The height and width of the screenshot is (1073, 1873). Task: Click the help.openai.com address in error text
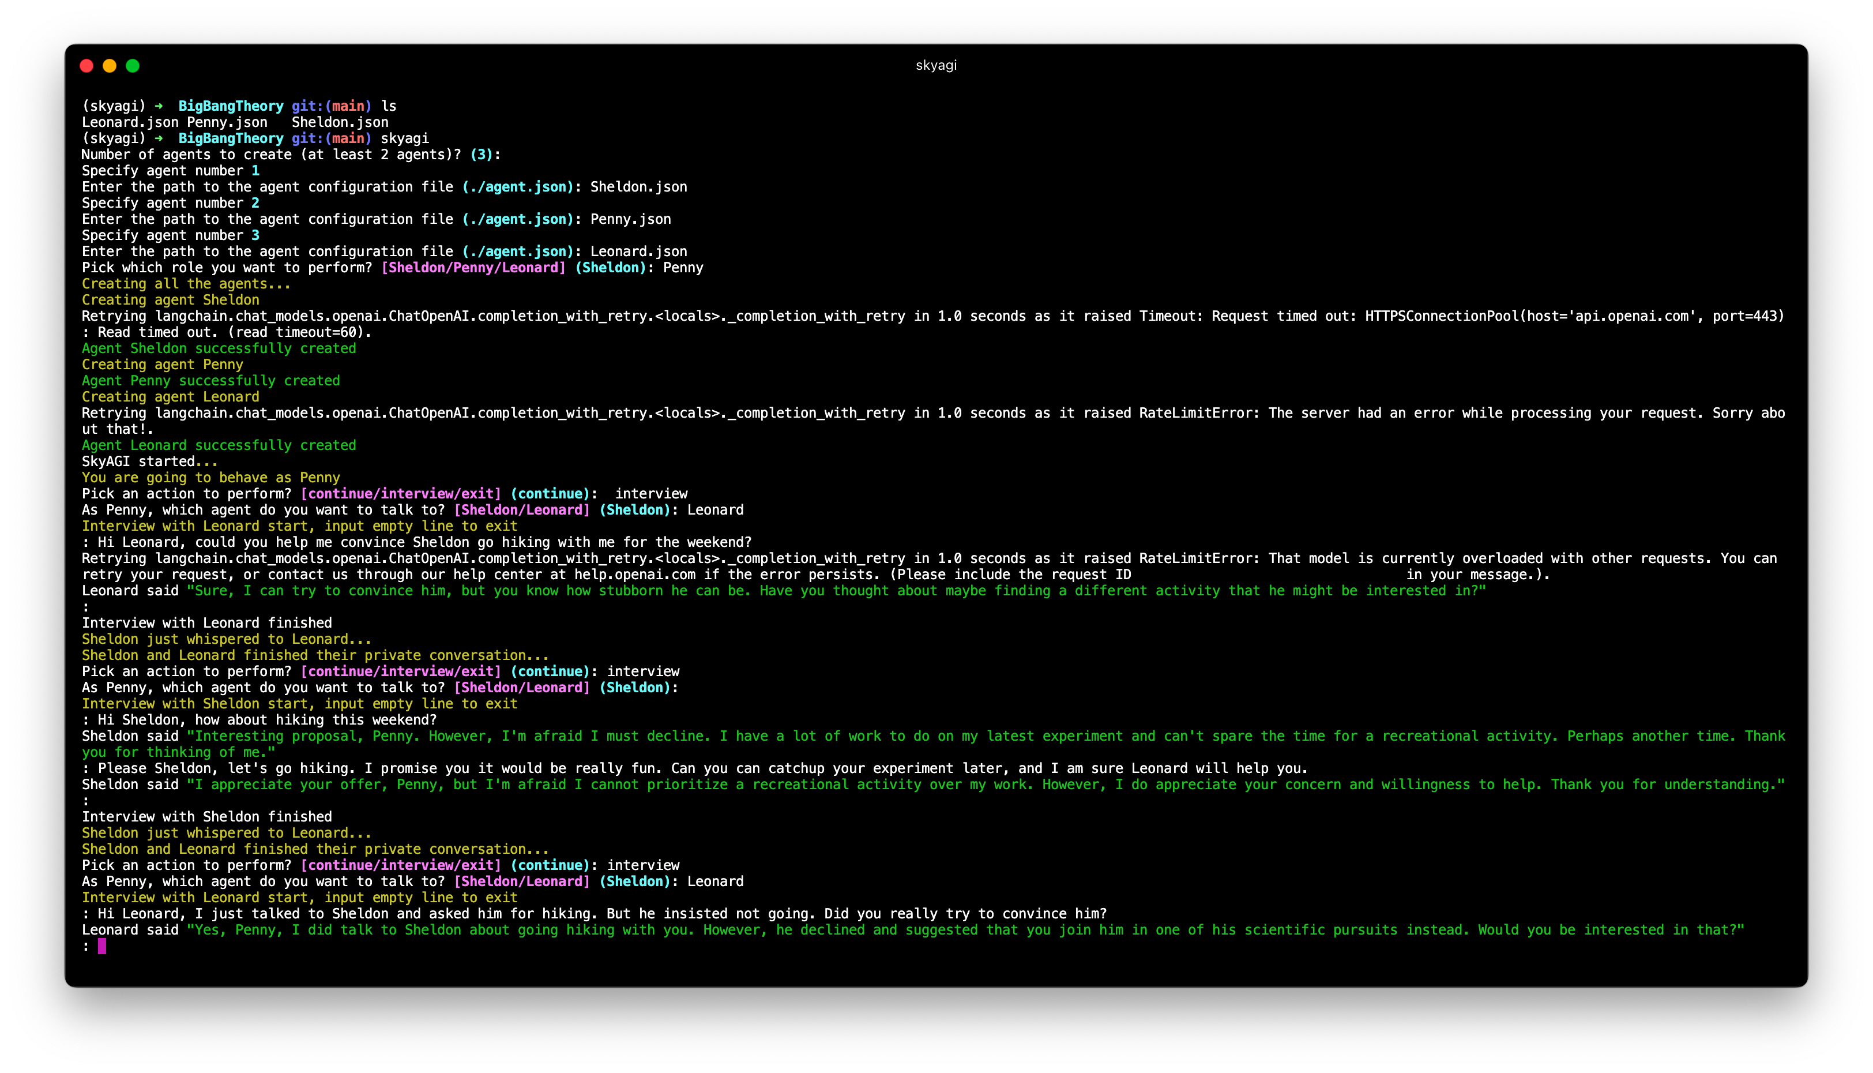pyautogui.click(x=634, y=575)
